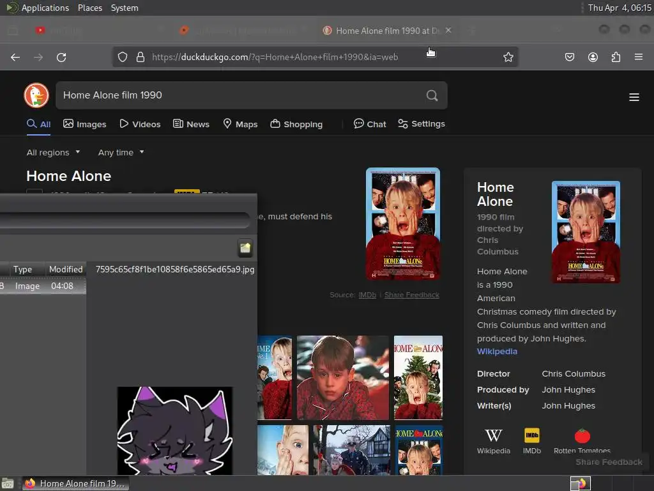Switch to the Shopping search tab
Viewport: 654px width, 491px height.
(296, 124)
